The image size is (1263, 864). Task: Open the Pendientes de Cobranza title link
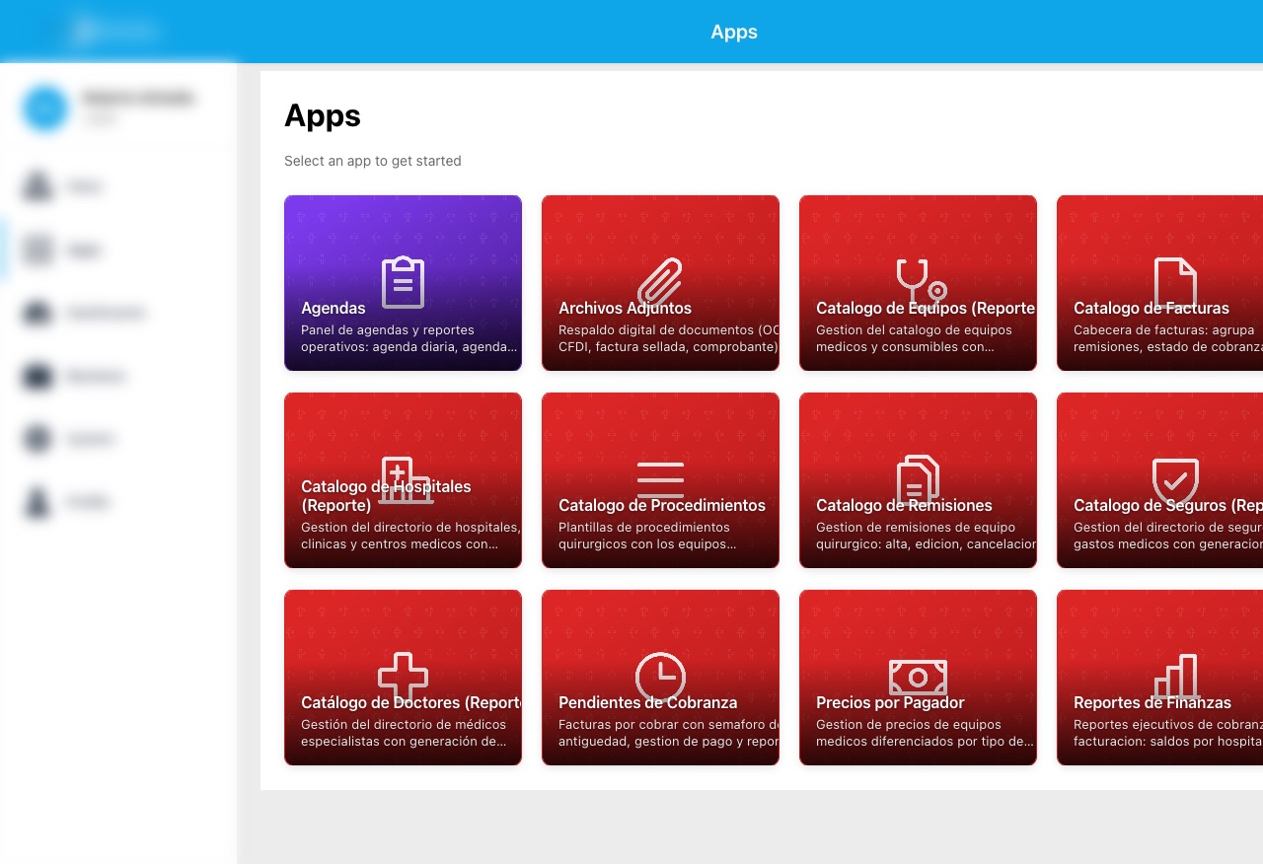[x=647, y=702]
